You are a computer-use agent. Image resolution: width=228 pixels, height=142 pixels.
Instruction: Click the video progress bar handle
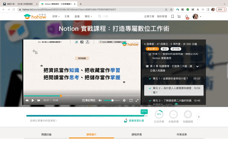click(61, 96)
